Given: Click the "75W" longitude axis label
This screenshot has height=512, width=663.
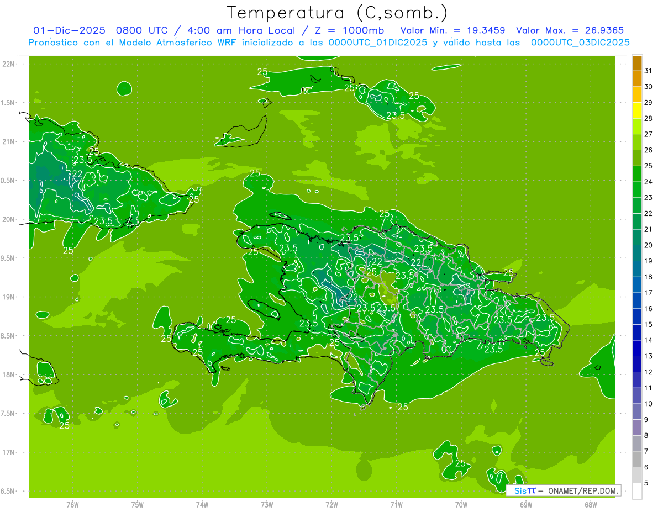Looking at the screenshot, I should tap(137, 504).
